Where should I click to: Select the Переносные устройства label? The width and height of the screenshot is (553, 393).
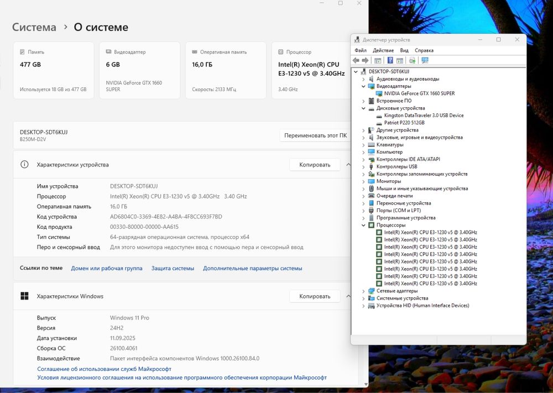(x=404, y=203)
